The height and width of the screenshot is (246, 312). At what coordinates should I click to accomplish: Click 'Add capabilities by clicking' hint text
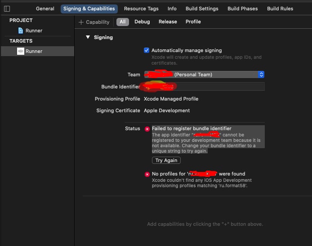(x=205, y=224)
